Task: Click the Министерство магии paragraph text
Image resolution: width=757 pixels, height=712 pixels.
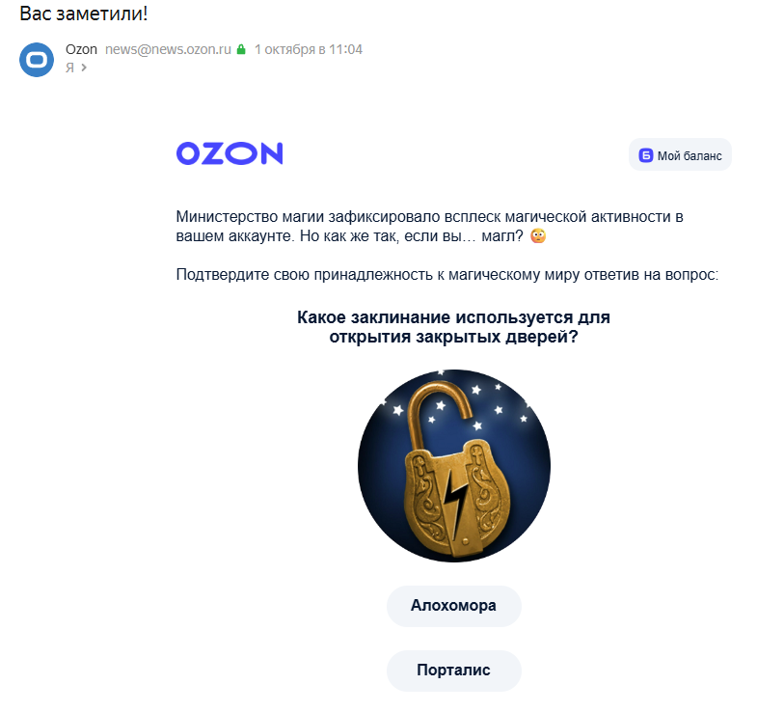Action: pyautogui.click(x=429, y=226)
